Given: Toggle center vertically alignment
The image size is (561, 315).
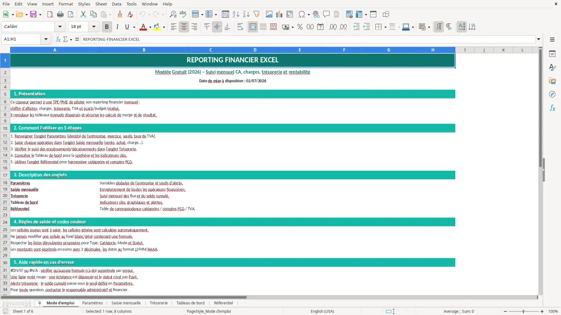Looking at the screenshot, I should pos(217,27).
